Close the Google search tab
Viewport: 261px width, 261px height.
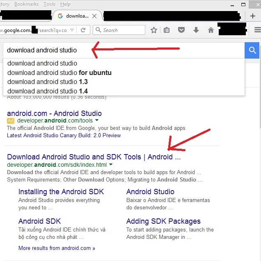(94, 16)
